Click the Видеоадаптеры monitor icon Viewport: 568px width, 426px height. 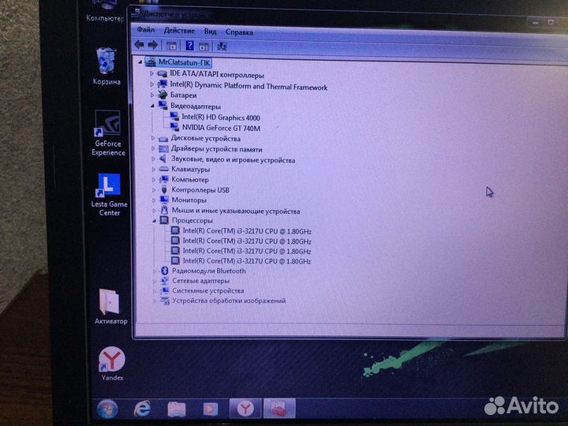click(163, 106)
